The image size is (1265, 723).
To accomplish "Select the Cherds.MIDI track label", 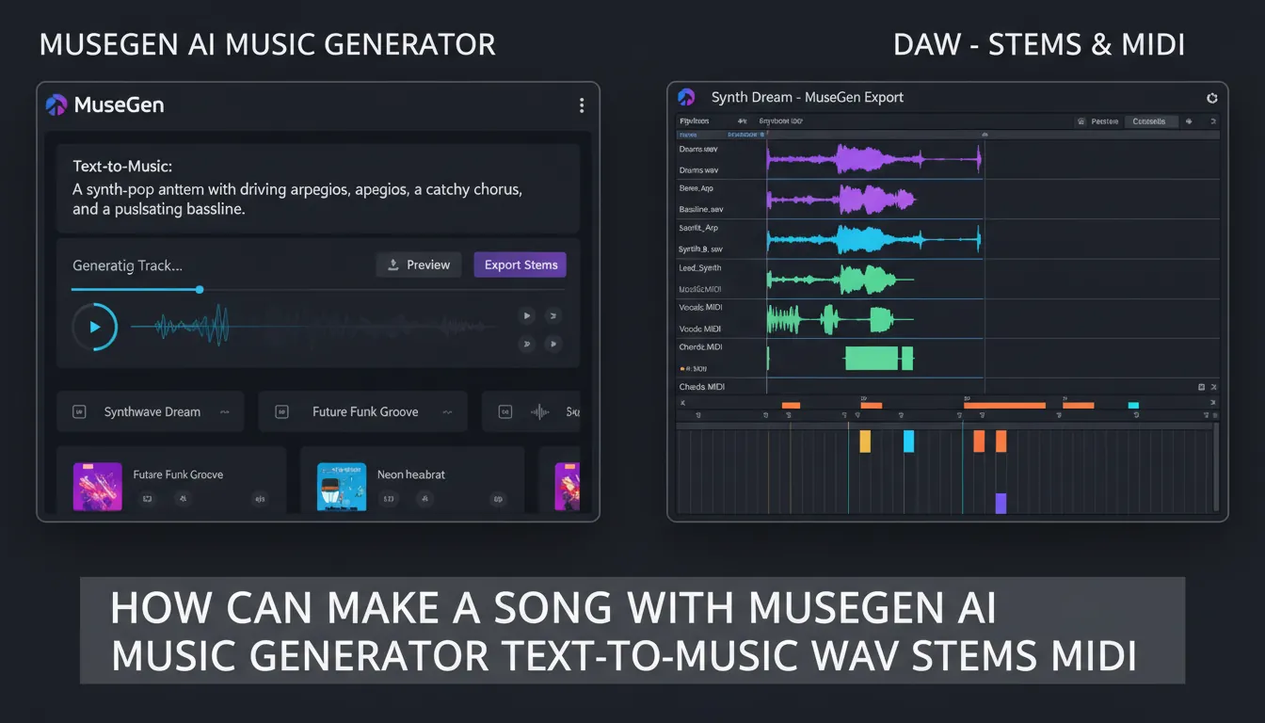I will (700, 347).
